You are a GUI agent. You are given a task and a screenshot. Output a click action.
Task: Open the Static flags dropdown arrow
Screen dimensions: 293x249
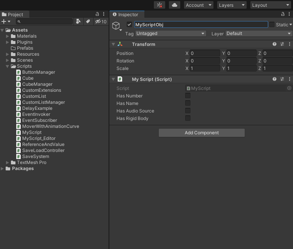click(x=291, y=24)
